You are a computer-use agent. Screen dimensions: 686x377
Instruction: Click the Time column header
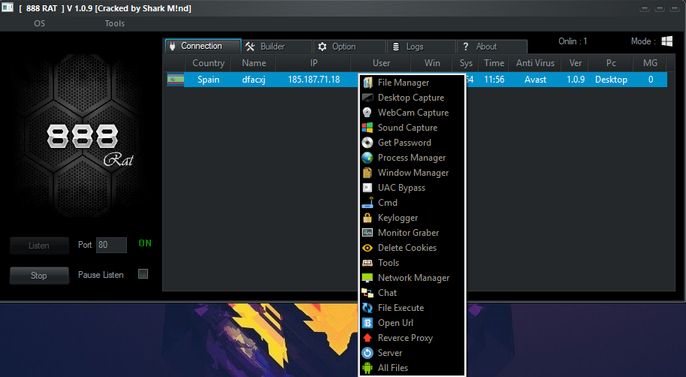494,63
